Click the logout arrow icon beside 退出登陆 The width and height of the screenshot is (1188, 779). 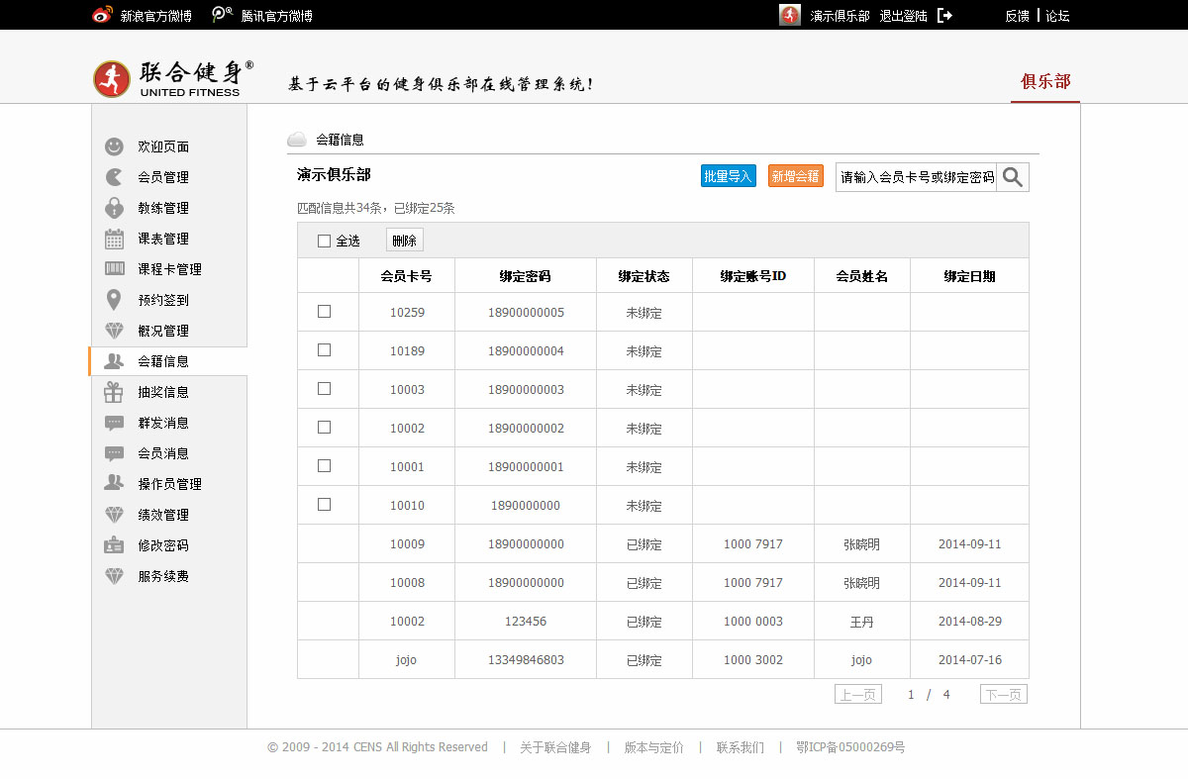944,16
